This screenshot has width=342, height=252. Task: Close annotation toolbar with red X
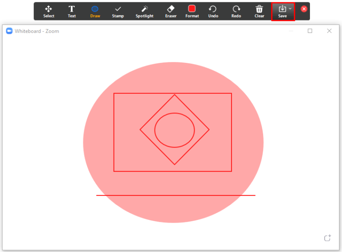tap(304, 9)
